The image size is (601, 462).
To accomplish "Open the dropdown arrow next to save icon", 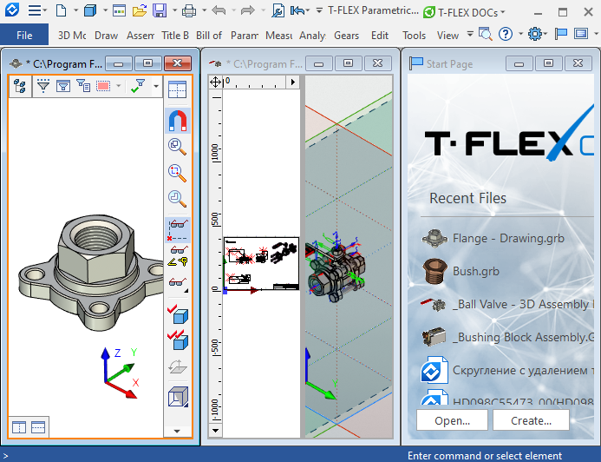I will tap(174, 10).
